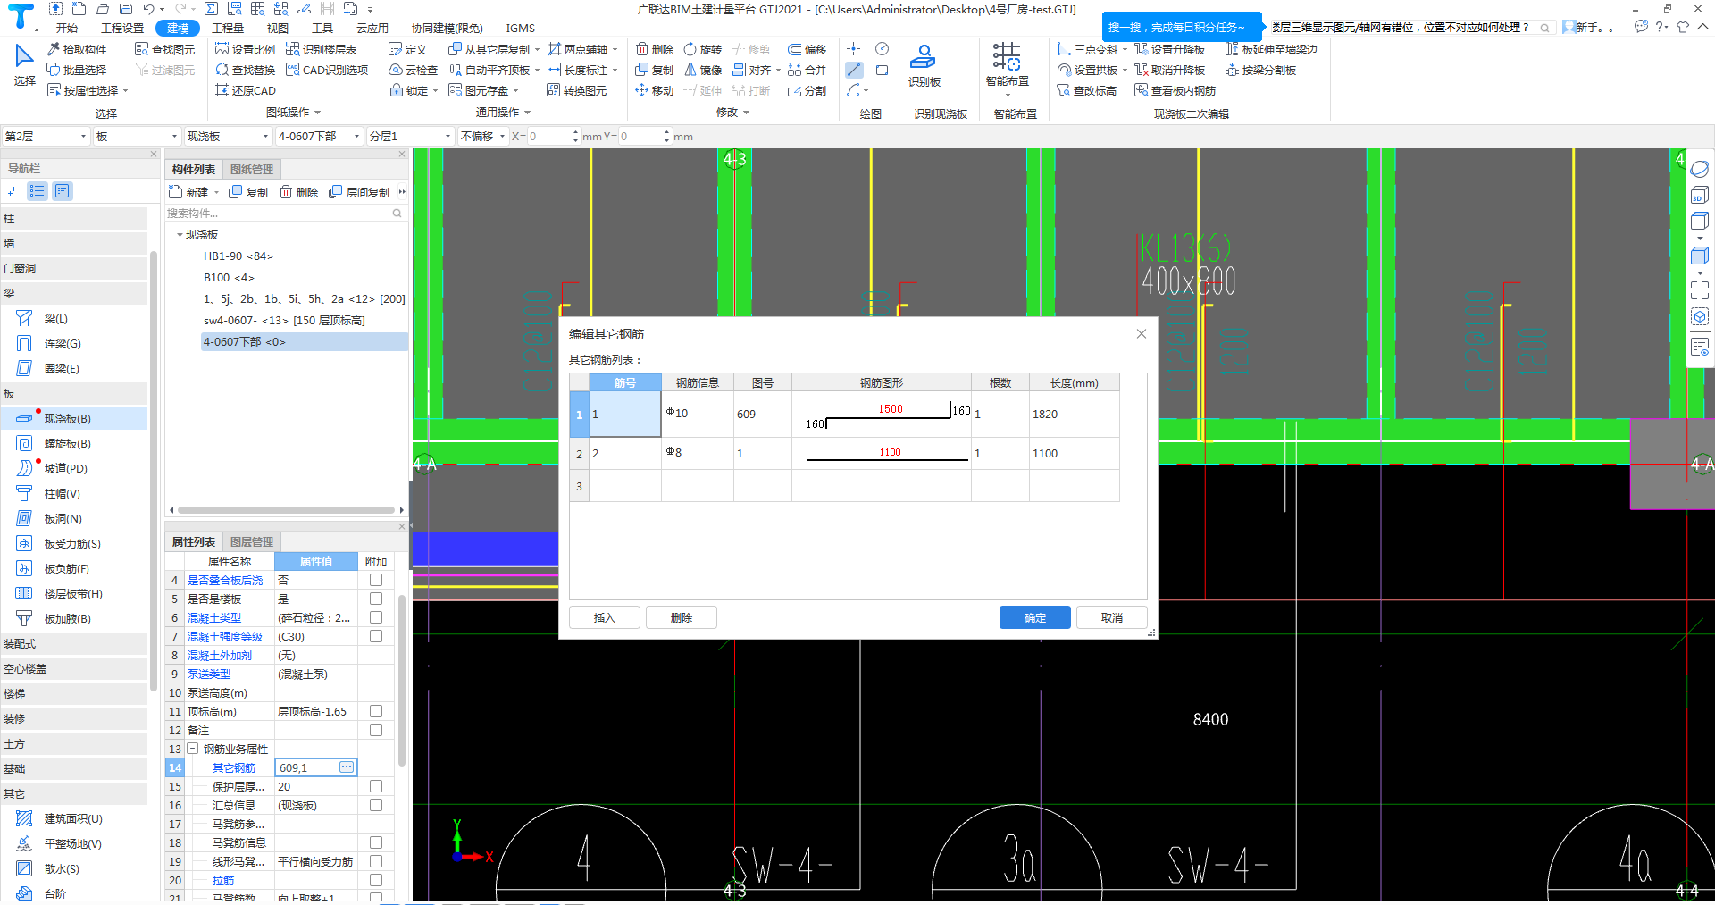Select the 拾取构件 pick component tool

[77, 49]
